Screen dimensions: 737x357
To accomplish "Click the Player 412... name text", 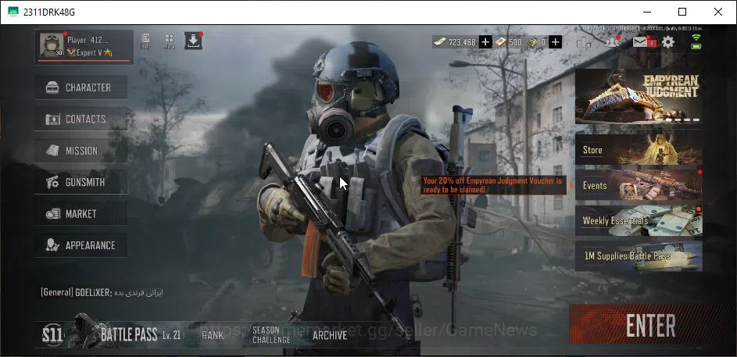I will tap(88, 40).
